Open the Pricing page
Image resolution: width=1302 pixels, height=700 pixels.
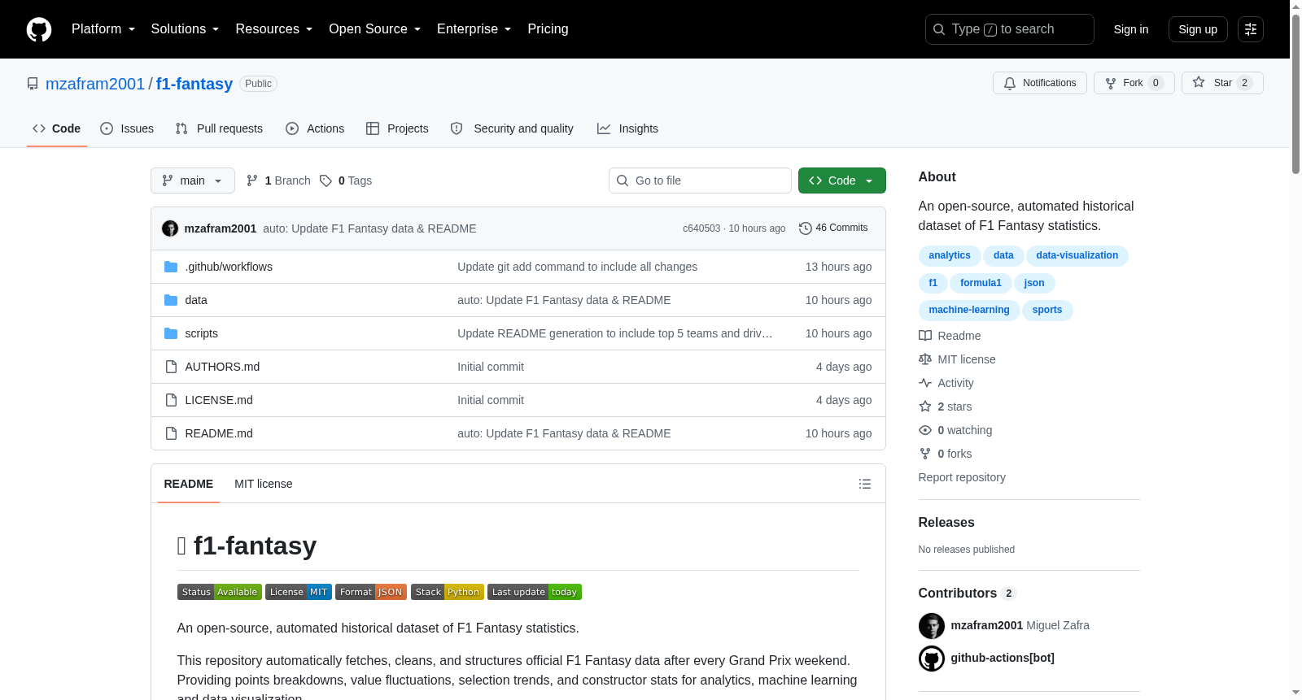(548, 29)
